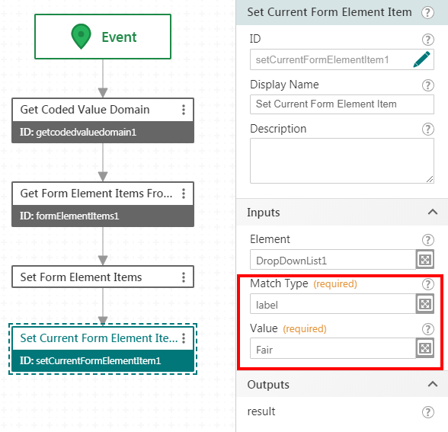Open menu dots on Get Form Element Items
The image size is (448, 432).
pos(184,194)
